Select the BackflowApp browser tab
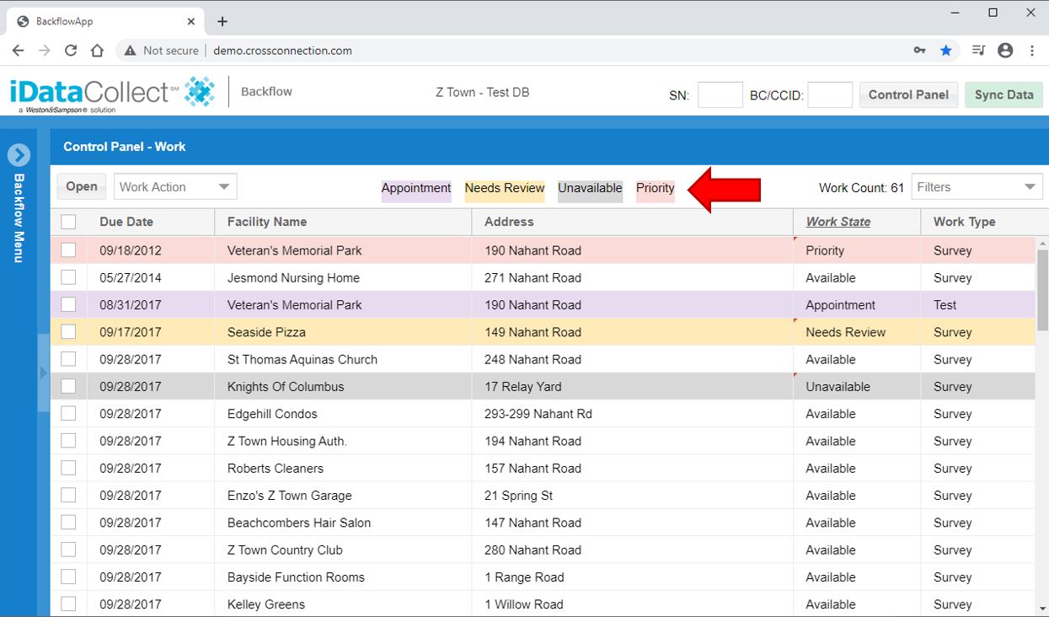1049x617 pixels. (x=106, y=21)
